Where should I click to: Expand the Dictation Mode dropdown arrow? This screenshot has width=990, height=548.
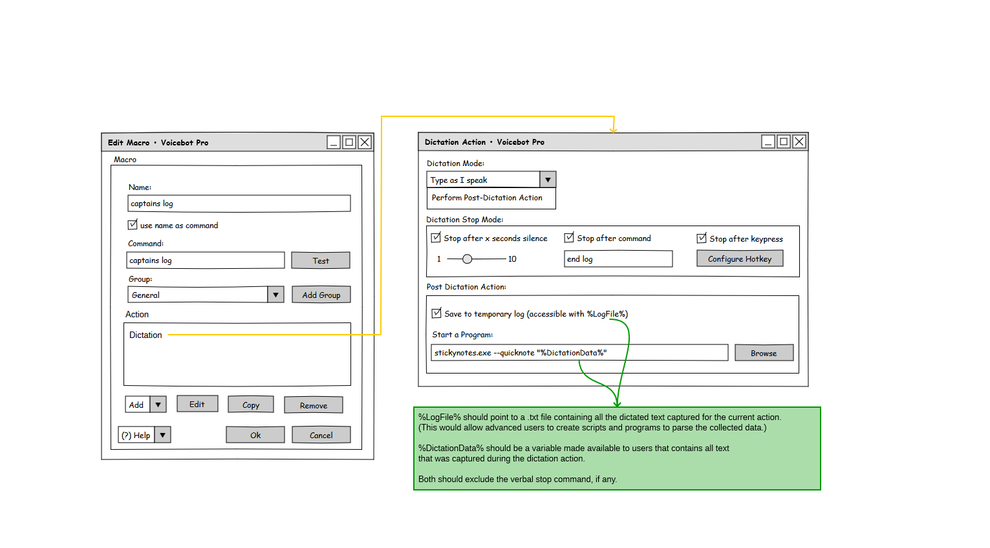[548, 180]
